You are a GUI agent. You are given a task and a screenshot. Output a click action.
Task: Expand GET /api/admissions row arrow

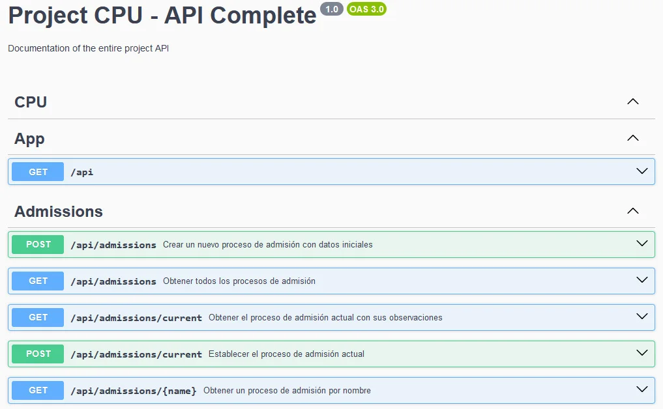tap(641, 281)
